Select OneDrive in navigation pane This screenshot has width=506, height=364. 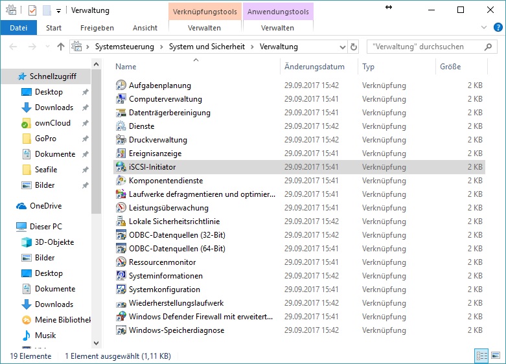(x=39, y=206)
